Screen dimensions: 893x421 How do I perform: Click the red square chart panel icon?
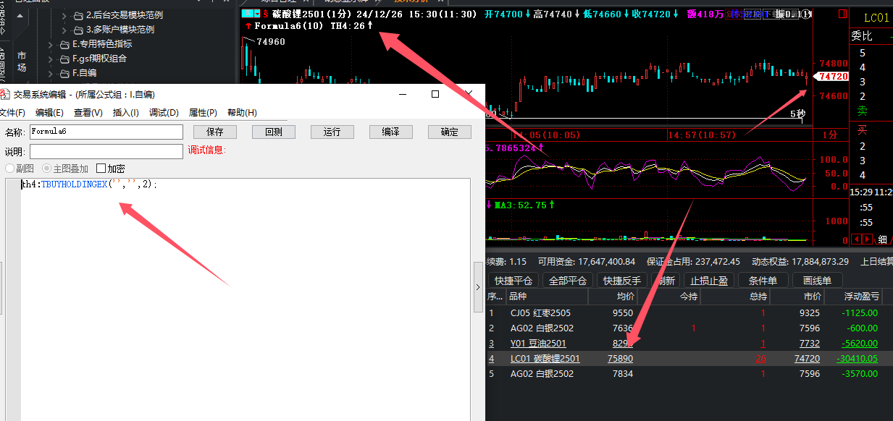point(842,14)
